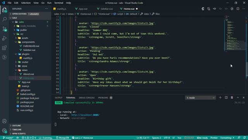Open the terminal selector dropdown showing 1: node
Image resolution: width=248 pixels, height=140 pixels.
pos(200,98)
